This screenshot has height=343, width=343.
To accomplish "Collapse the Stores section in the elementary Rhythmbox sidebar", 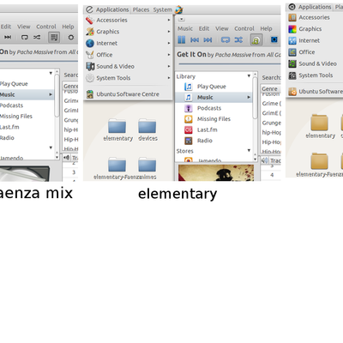I will tap(249, 150).
